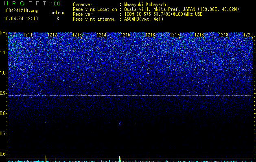The width and height of the screenshot is (256, 162).
Task: Click the 'Ovserver' field label
Action: (x=83, y=4)
